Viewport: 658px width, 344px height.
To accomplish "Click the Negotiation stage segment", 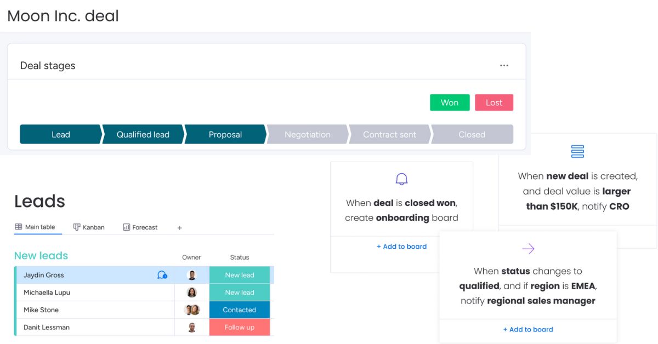I will (308, 134).
